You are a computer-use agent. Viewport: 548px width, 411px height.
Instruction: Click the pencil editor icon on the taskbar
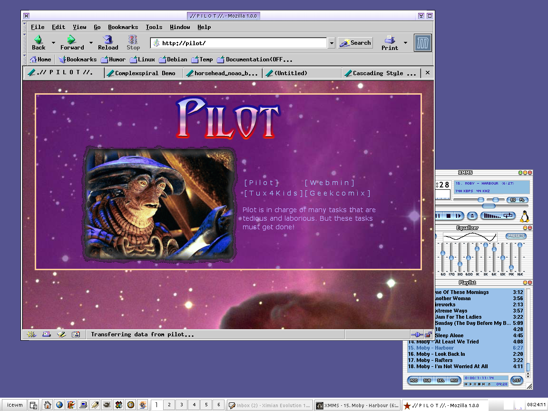(95, 405)
